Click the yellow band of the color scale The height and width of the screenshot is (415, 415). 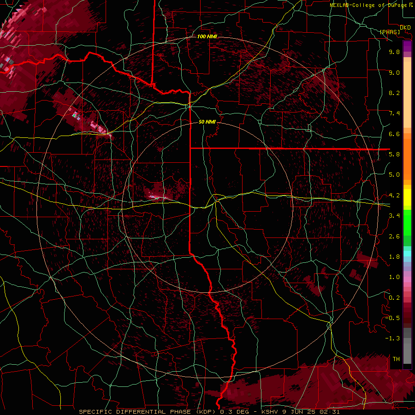pyautogui.click(x=407, y=197)
